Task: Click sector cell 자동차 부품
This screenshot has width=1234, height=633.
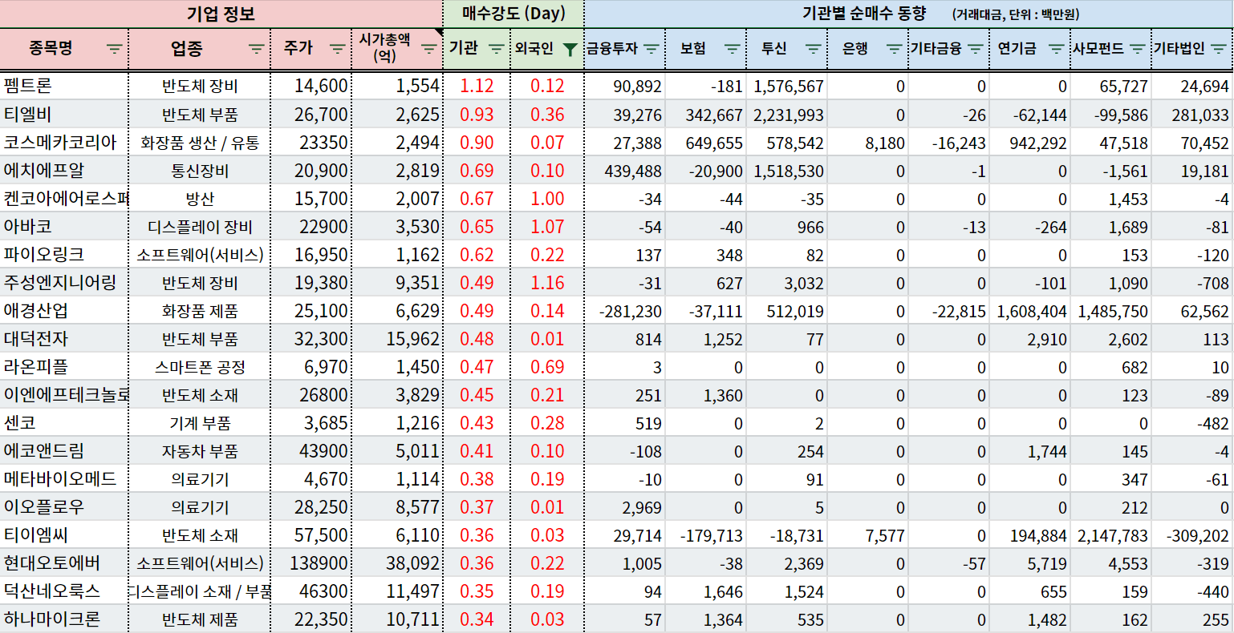Action: [200, 451]
